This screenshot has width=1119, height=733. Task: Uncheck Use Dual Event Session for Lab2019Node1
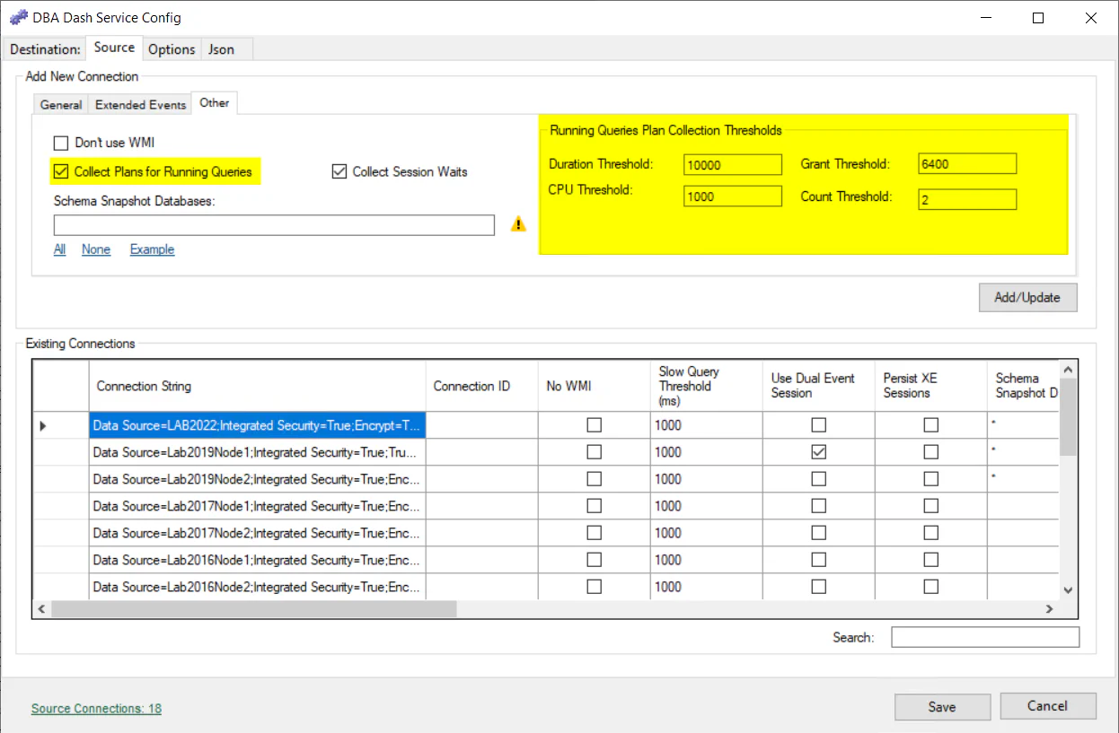click(x=818, y=452)
